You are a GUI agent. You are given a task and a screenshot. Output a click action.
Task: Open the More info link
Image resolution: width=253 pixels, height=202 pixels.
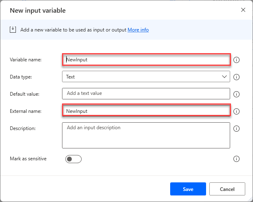click(x=138, y=30)
